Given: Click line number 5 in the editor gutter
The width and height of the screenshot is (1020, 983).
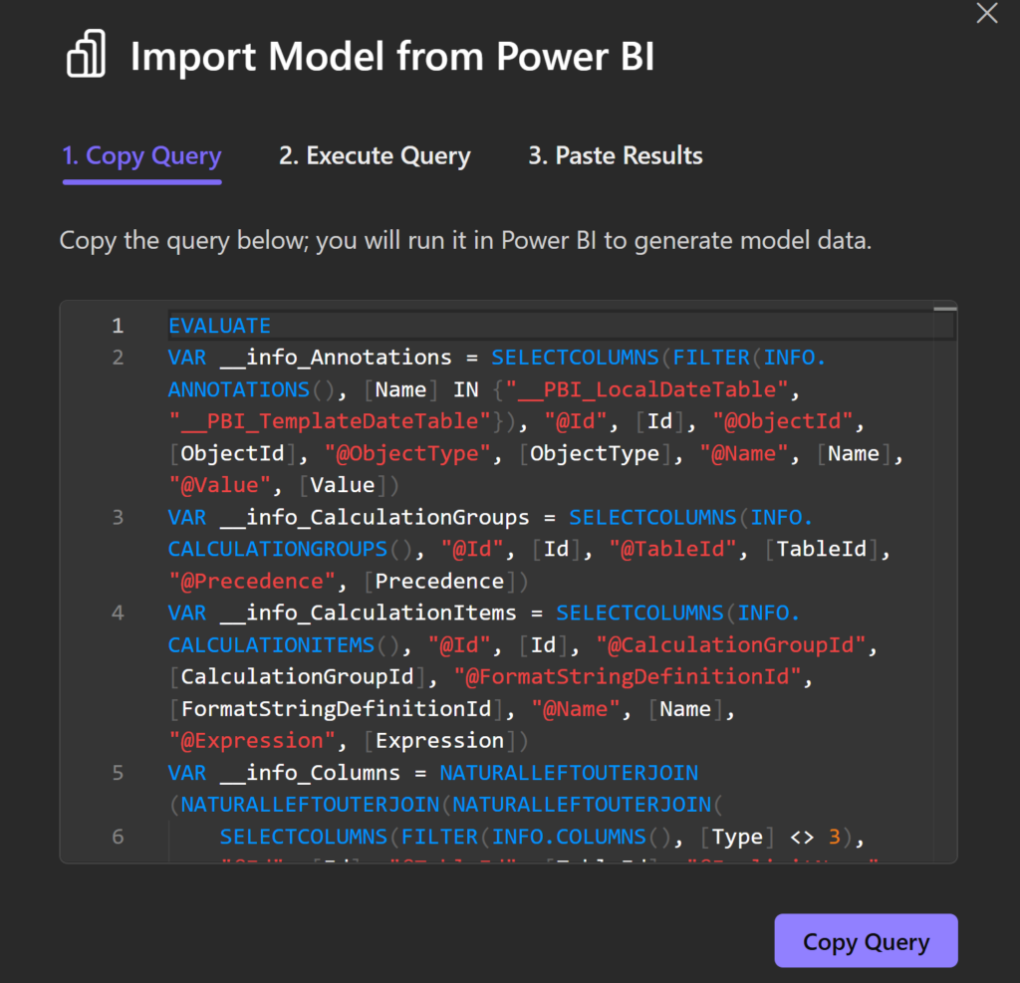Looking at the screenshot, I should (118, 772).
